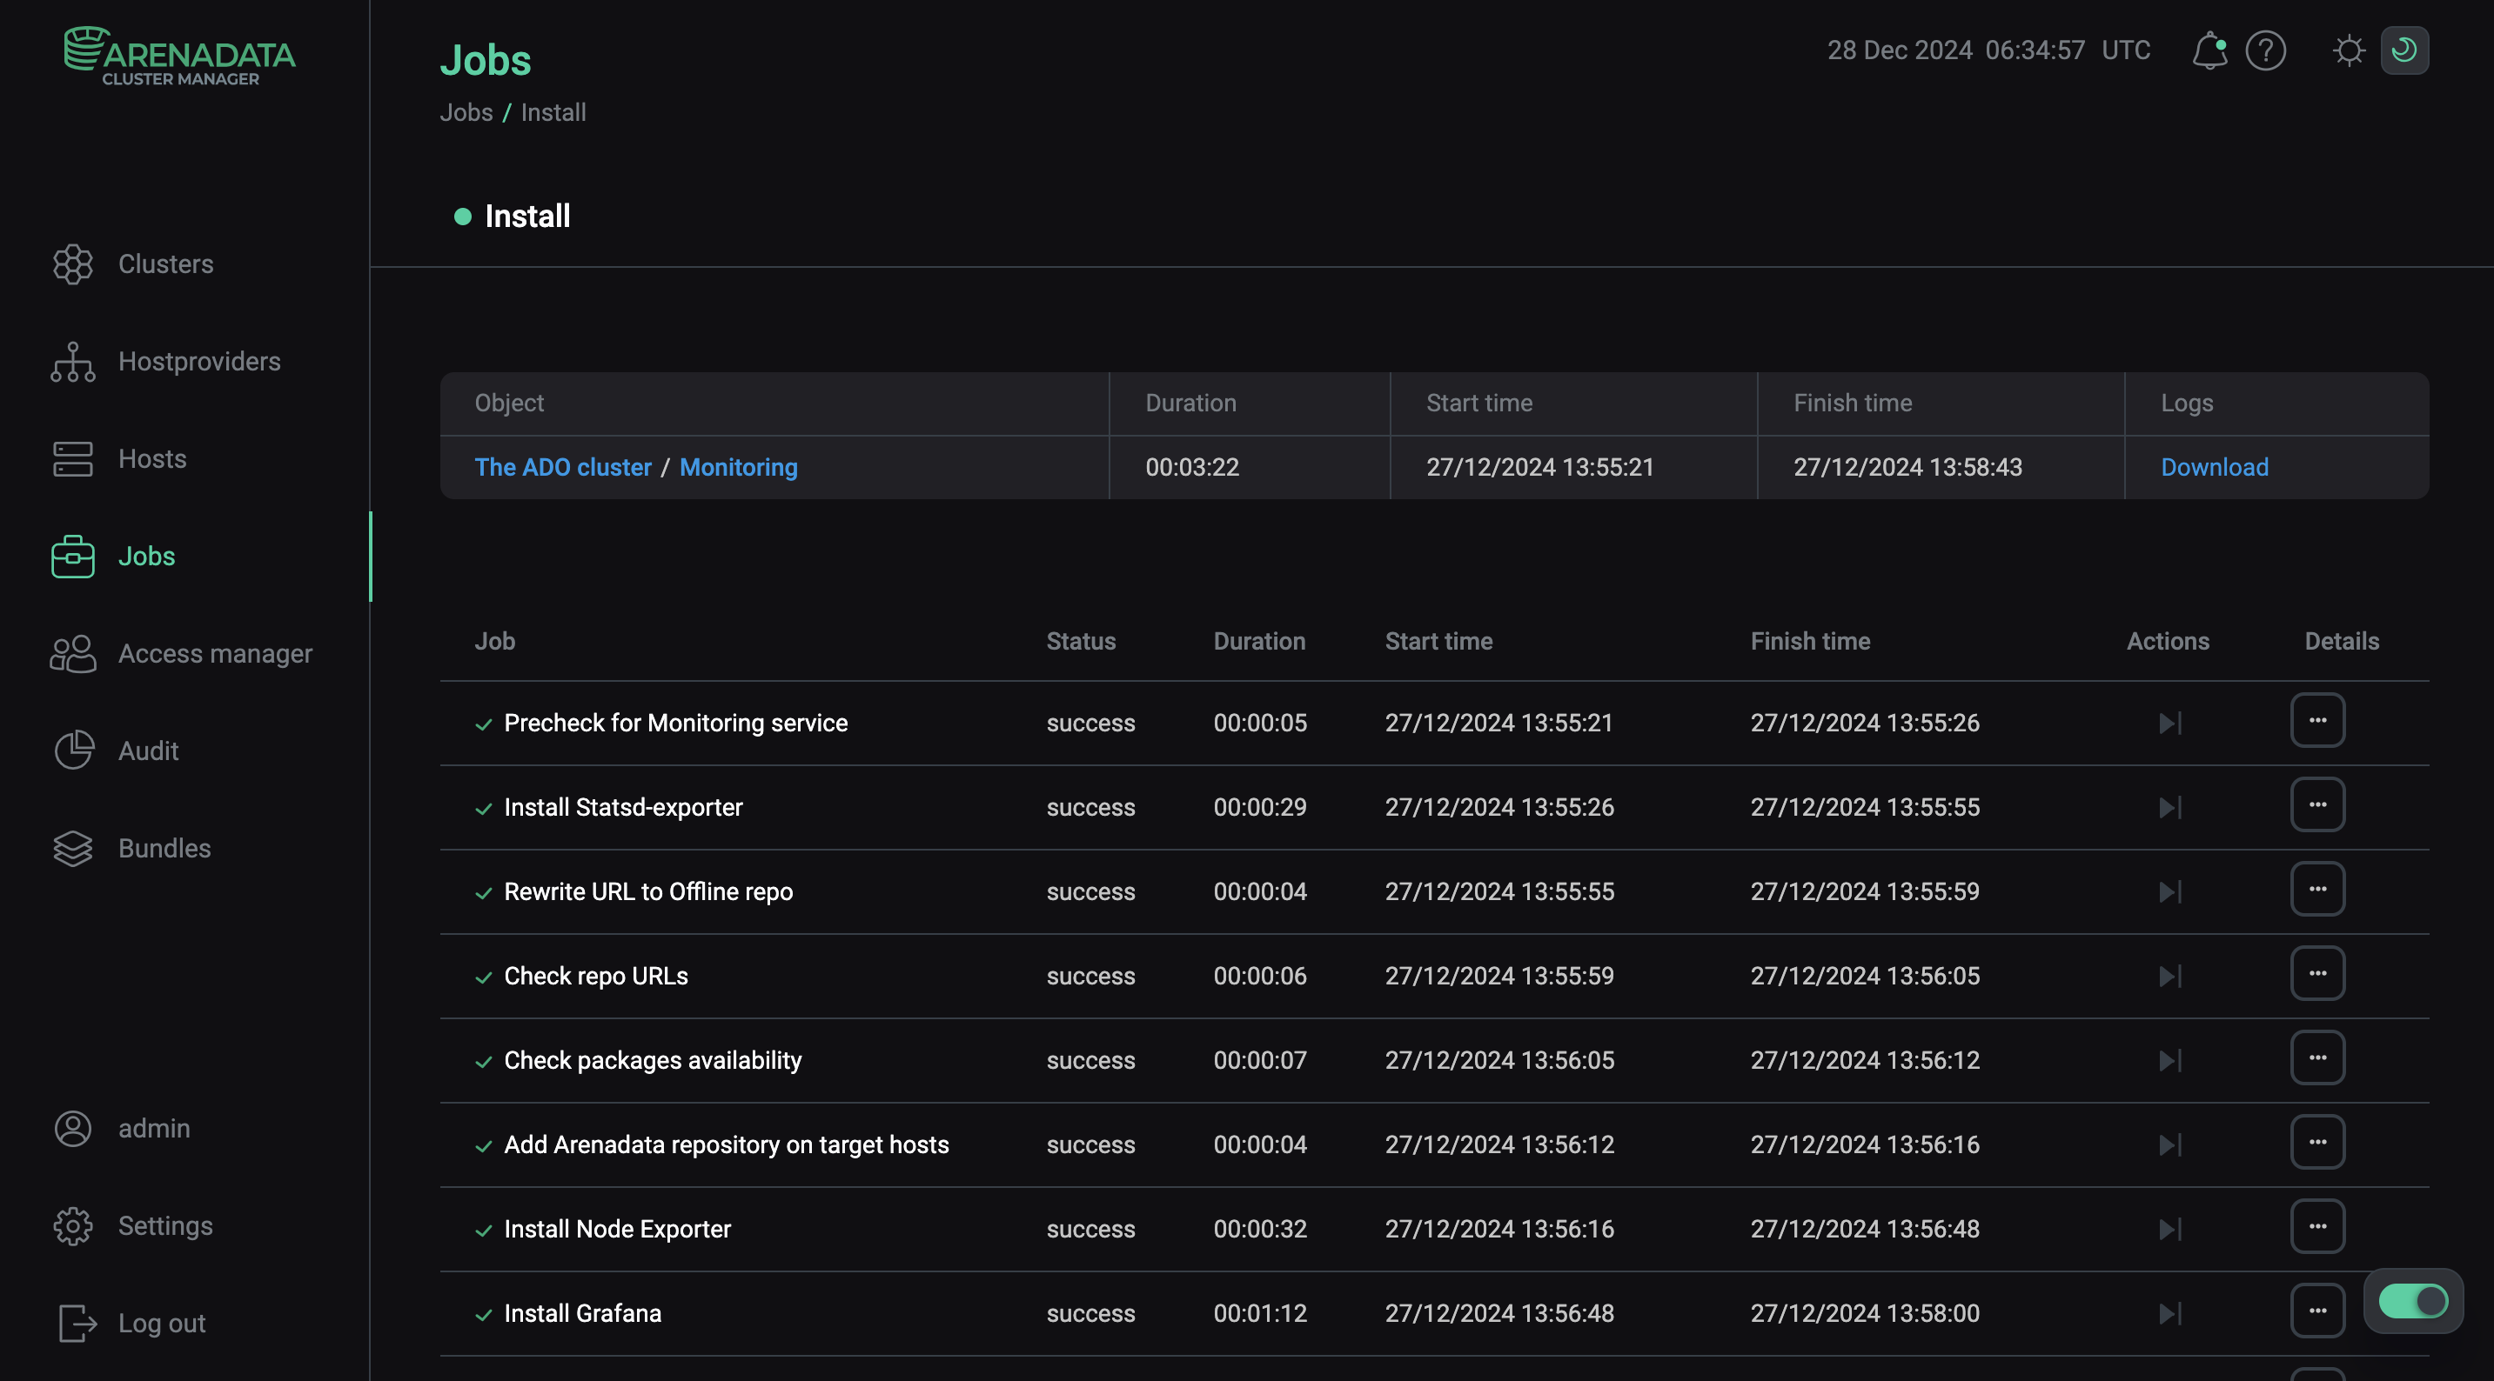Image resolution: width=2494 pixels, height=1381 pixels.
Task: Open details for Precheck for Monitoring service
Action: tap(2318, 719)
